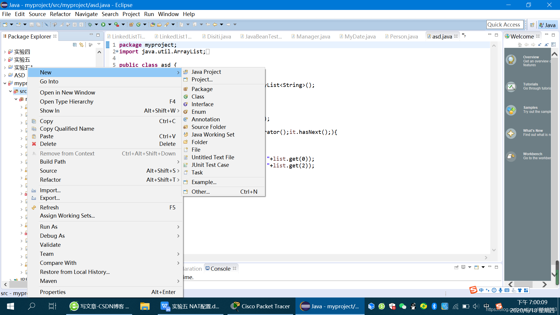Viewport: 560px width, 315px height.
Task: Click Properties in the context menu
Action: (x=53, y=292)
